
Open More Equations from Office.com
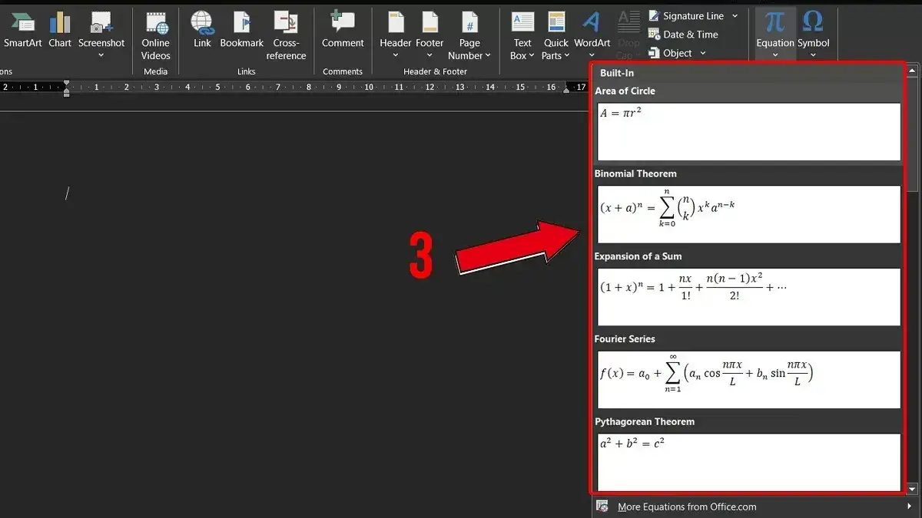tap(687, 506)
